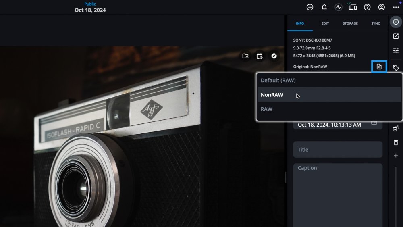Image resolution: width=403 pixels, height=227 pixels.
Task: Choose RAW option in dropdown
Action: click(x=329, y=109)
